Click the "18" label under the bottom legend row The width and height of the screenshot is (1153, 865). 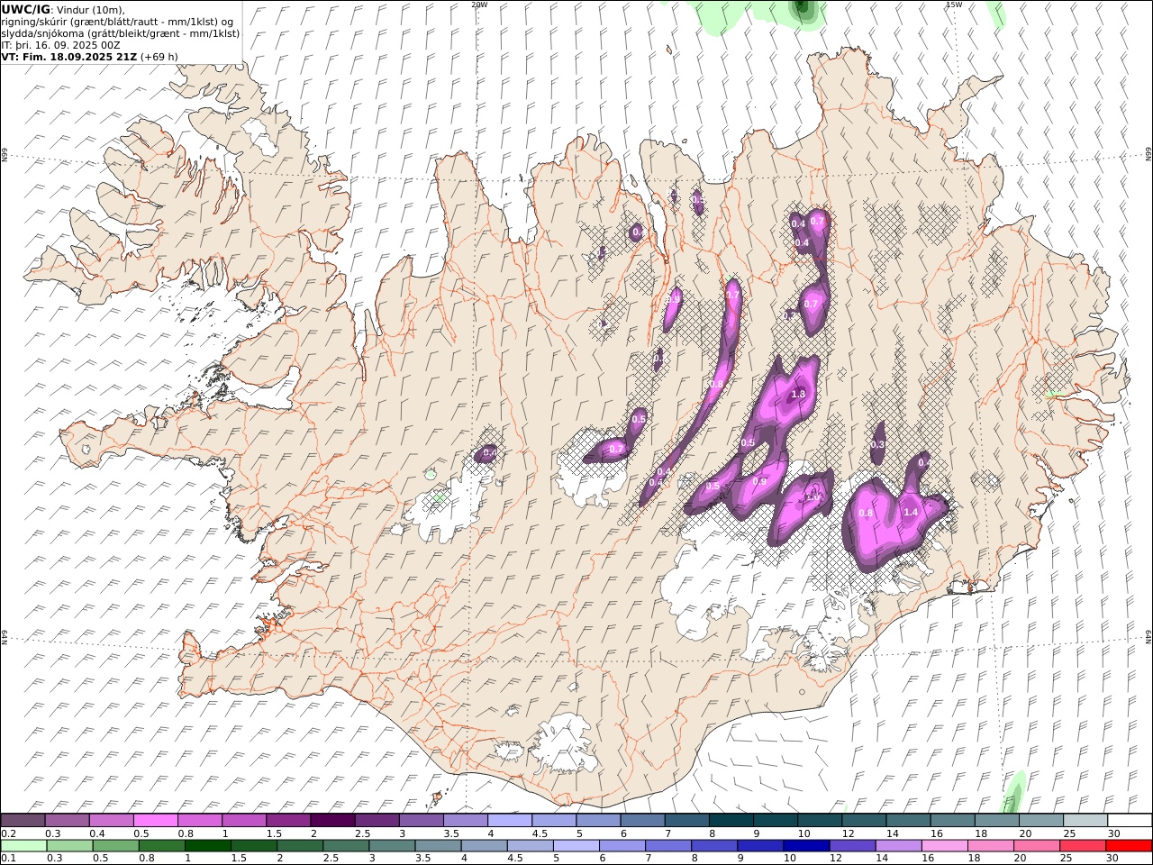(973, 859)
